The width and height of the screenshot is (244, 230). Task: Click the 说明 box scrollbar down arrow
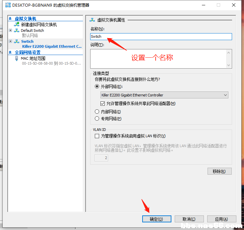pyautogui.click(x=228, y=65)
